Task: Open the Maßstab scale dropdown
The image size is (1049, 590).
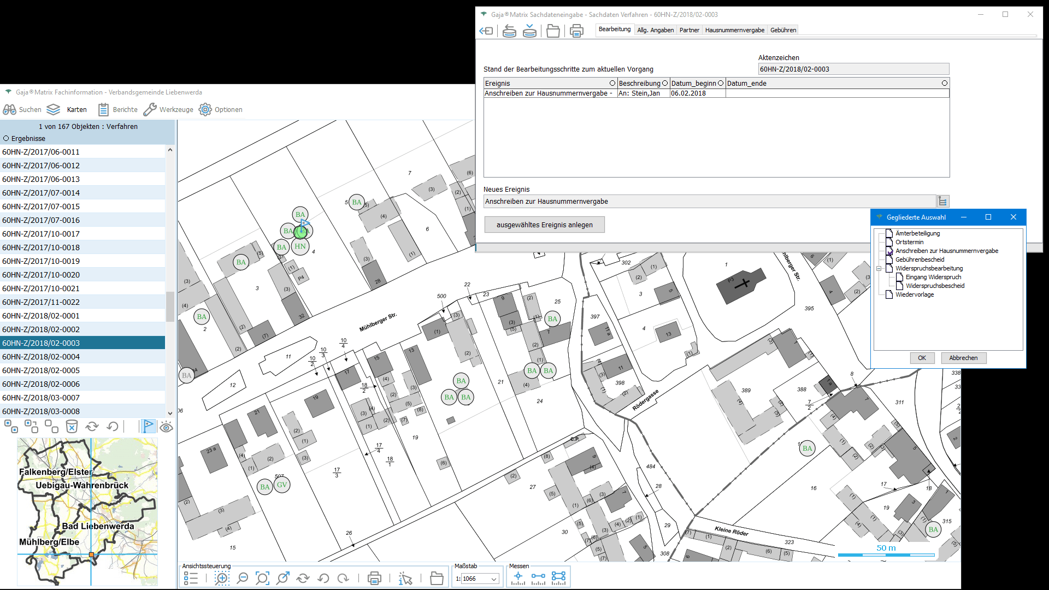Action: [x=493, y=579]
